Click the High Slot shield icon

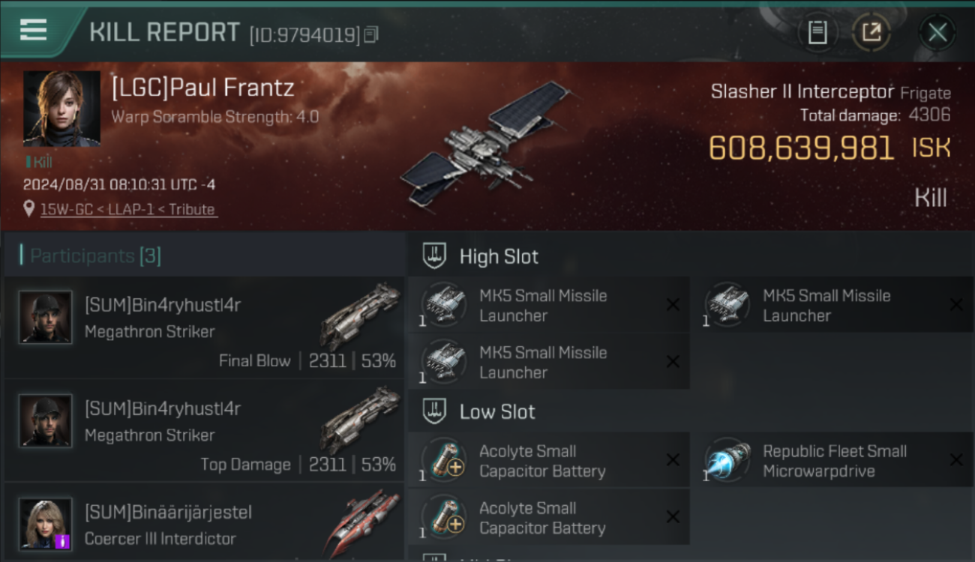435,256
